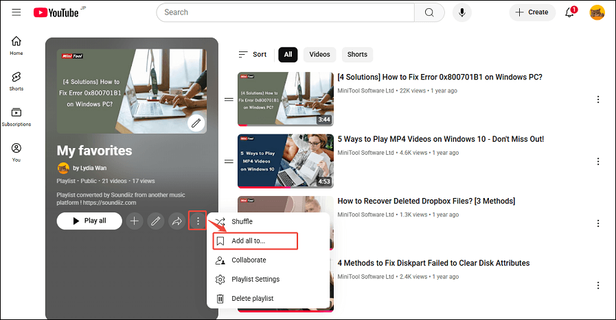Open MiniTool Software Ltd channel, Diskpart video
Screen dimensions: 616x320
[365, 276]
